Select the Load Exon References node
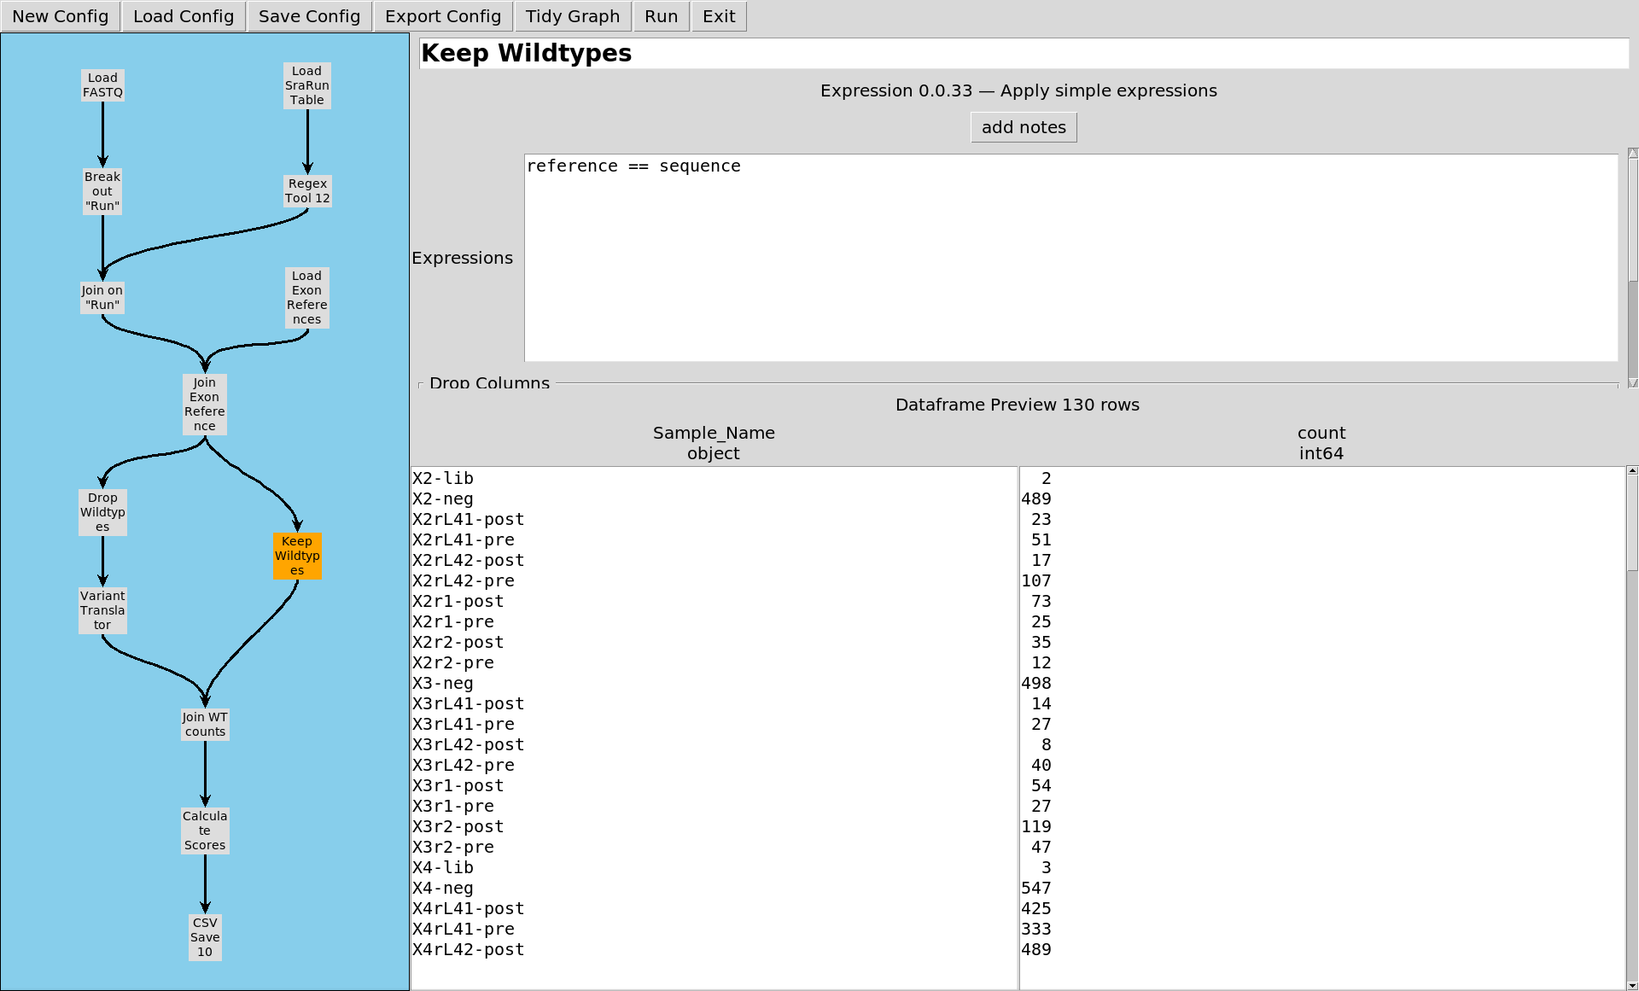The image size is (1639, 991). tap(306, 298)
